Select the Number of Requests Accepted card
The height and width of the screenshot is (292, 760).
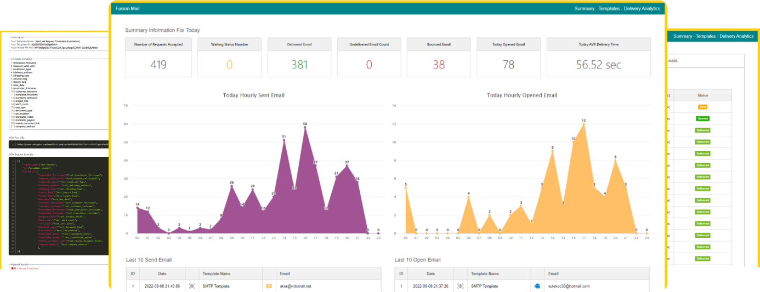[158, 58]
